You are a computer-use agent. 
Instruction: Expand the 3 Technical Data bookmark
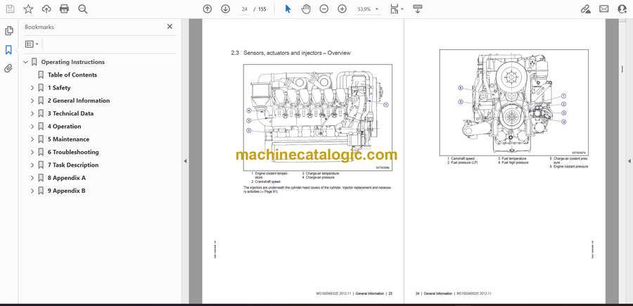(32, 113)
